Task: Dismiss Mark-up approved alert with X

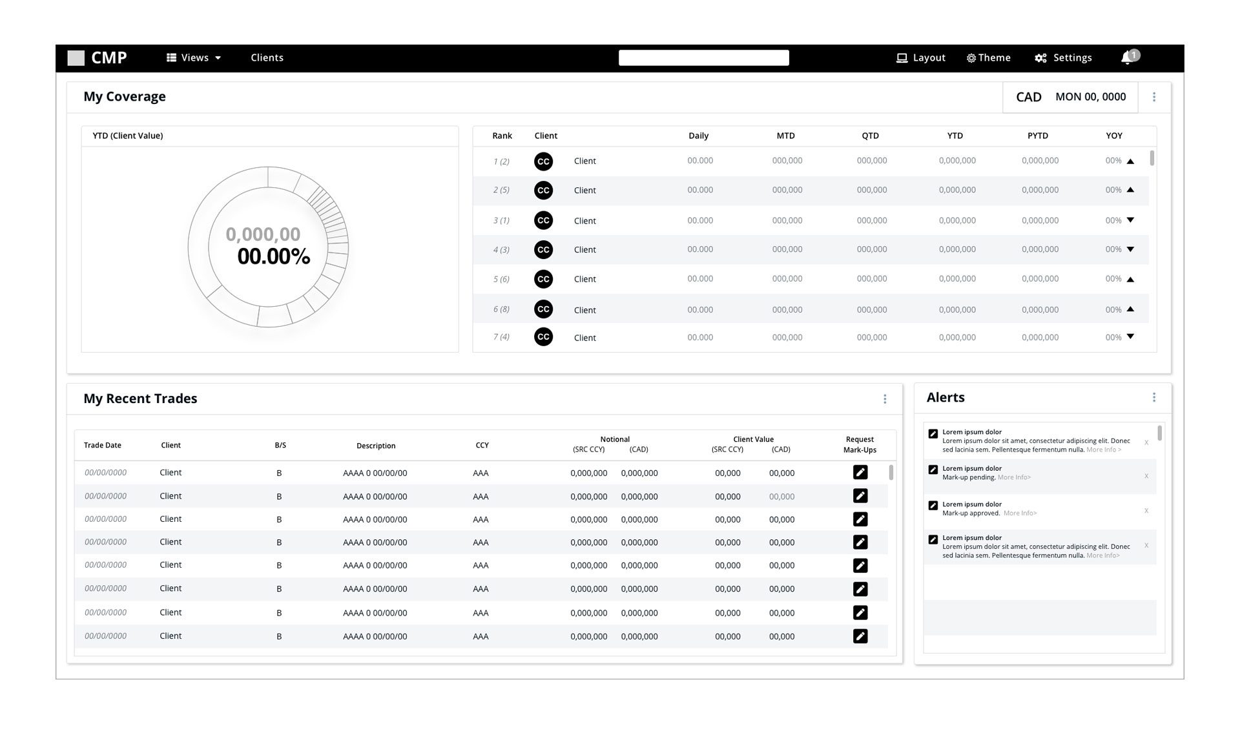Action: pyautogui.click(x=1146, y=511)
